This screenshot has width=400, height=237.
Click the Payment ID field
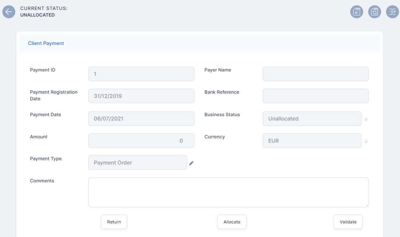click(141, 74)
